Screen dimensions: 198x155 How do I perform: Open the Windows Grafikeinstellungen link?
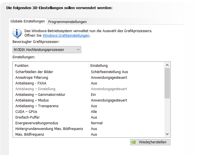coord(66,36)
